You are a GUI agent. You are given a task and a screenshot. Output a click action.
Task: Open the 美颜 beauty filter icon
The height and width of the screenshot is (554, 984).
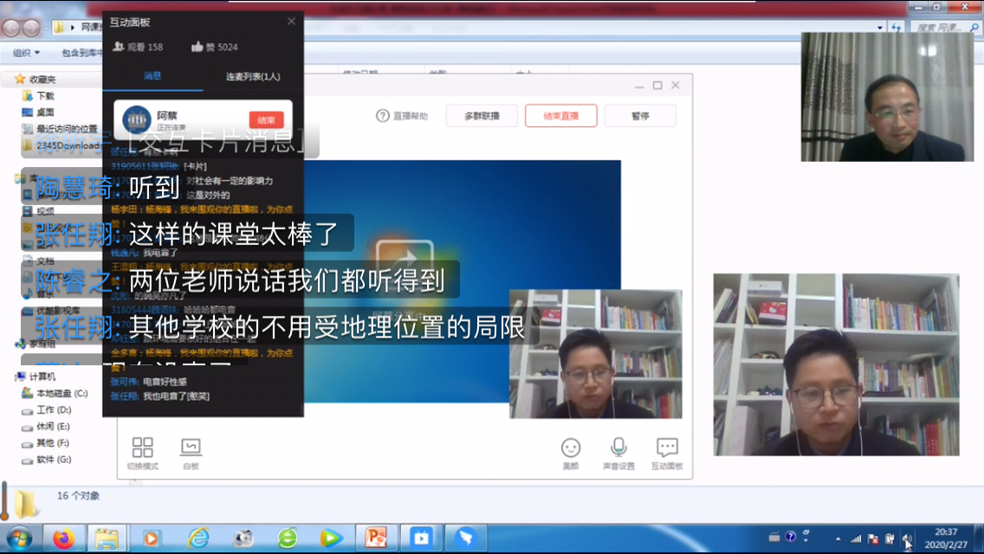[571, 453]
